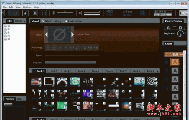Image resolution: width=189 pixels, height=120 pixels.
Task: Click the microphone audio input icon
Action: 54,13
